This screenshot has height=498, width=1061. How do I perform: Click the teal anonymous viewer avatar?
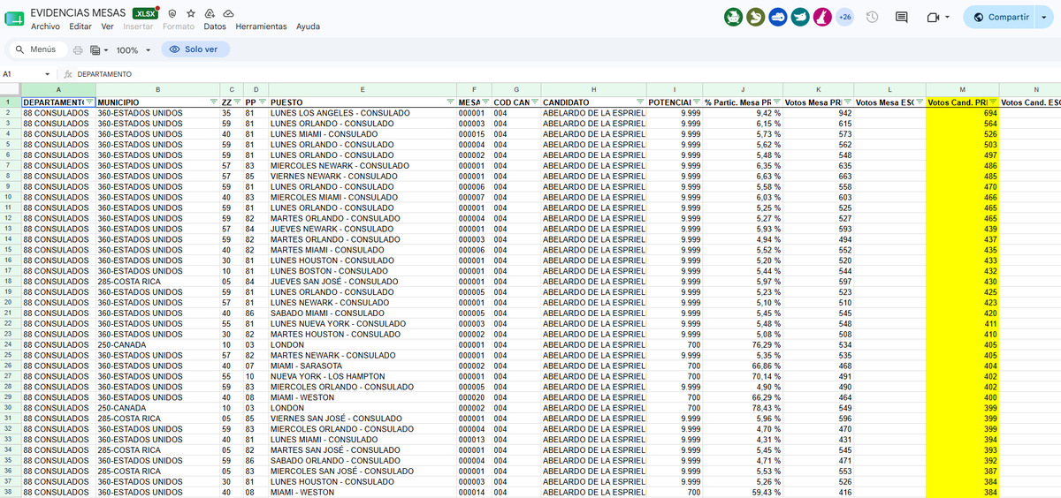coord(799,17)
